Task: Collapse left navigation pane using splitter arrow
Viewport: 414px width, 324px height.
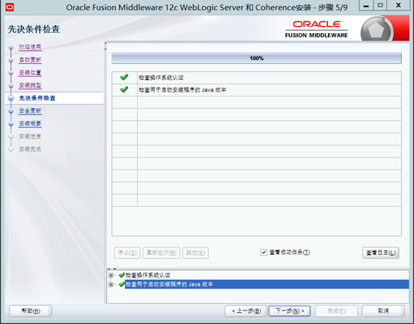Action: click(106, 43)
